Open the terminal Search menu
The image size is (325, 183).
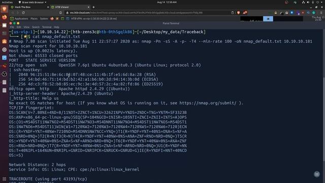(36, 27)
